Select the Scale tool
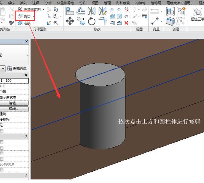 119,16
